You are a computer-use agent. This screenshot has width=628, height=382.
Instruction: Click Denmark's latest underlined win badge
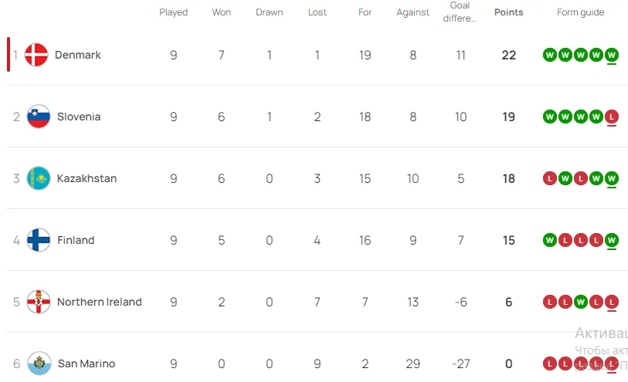(x=611, y=55)
